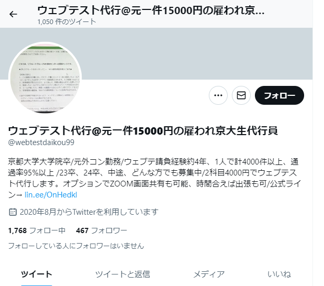Click the envelope message icon

241,95
